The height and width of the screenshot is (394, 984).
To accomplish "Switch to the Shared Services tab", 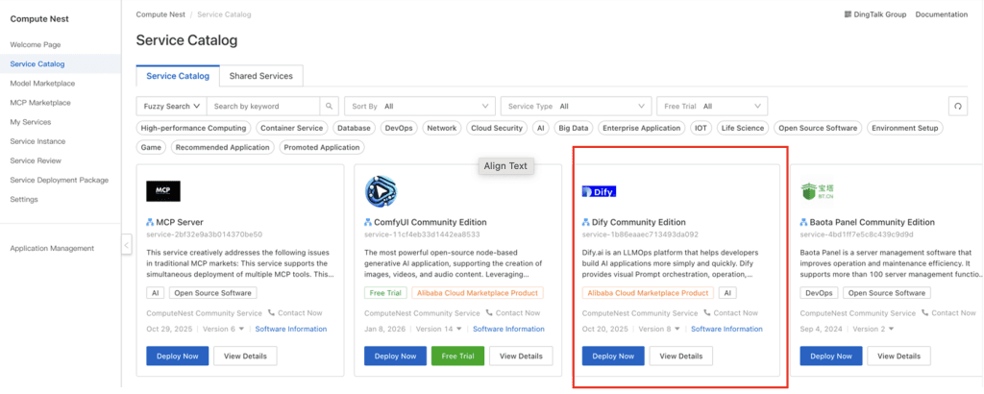I will [x=261, y=76].
